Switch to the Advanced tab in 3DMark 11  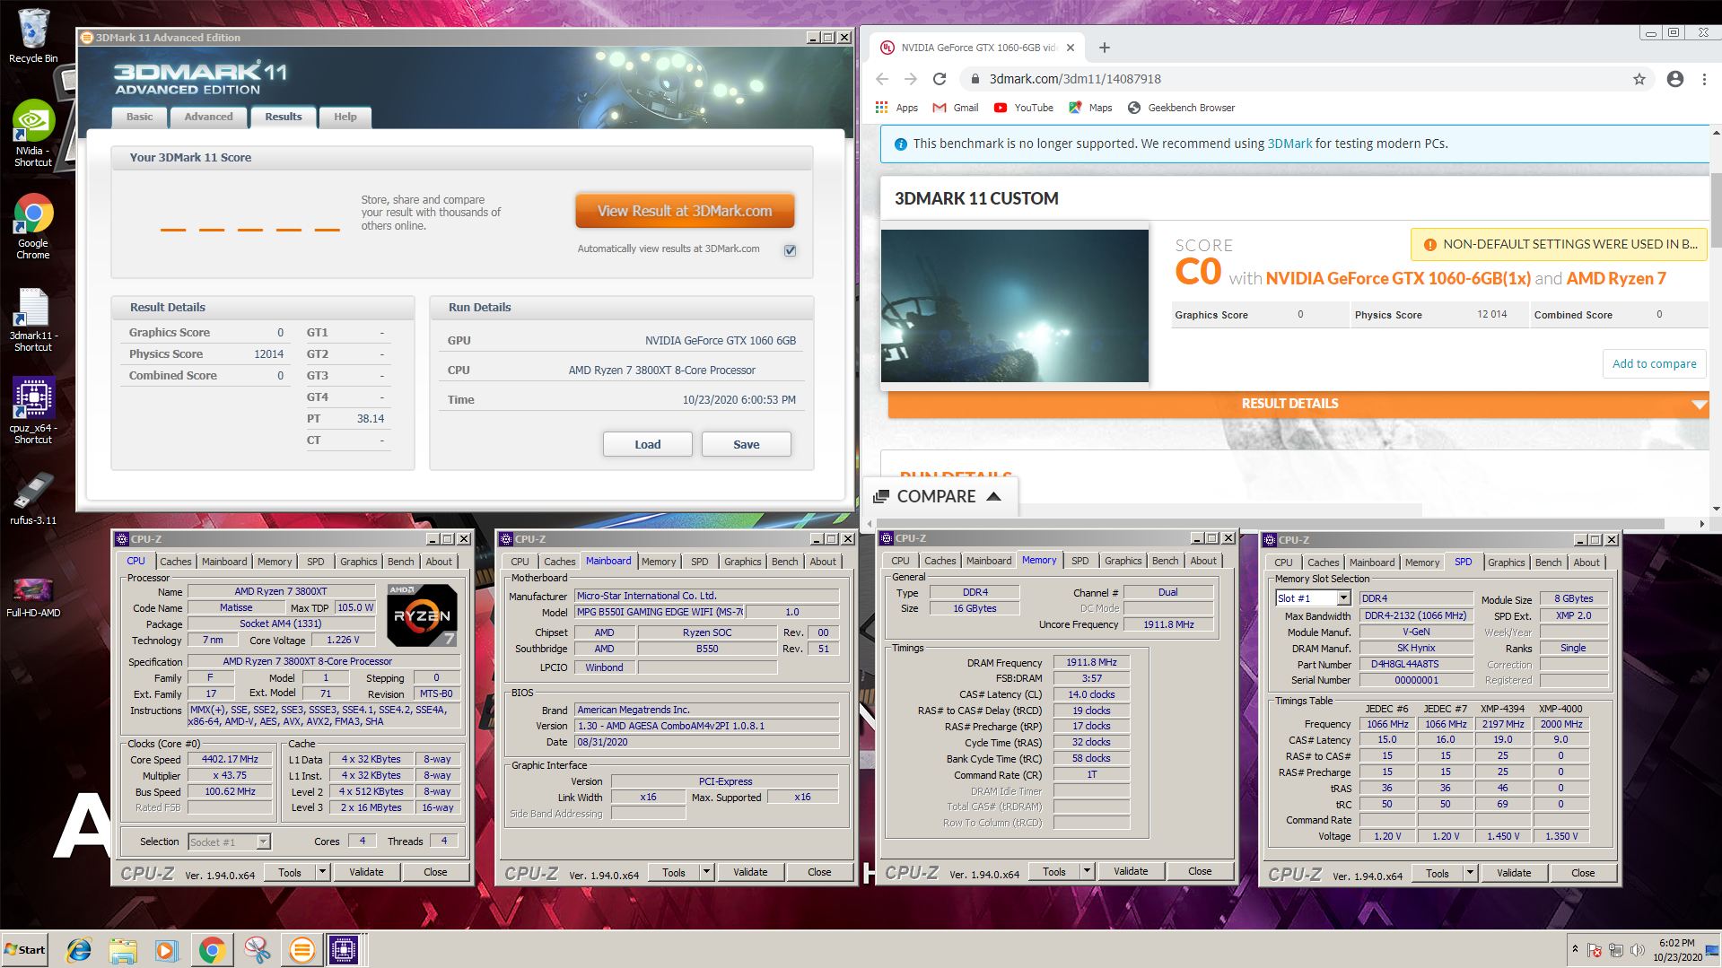click(208, 117)
